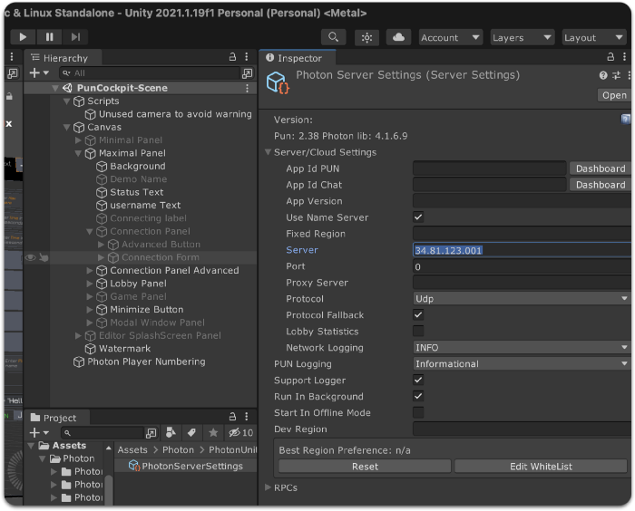Screen dimensions: 635x511
Task: Open Dashboard button for App Id PUN
Action: click(601, 169)
